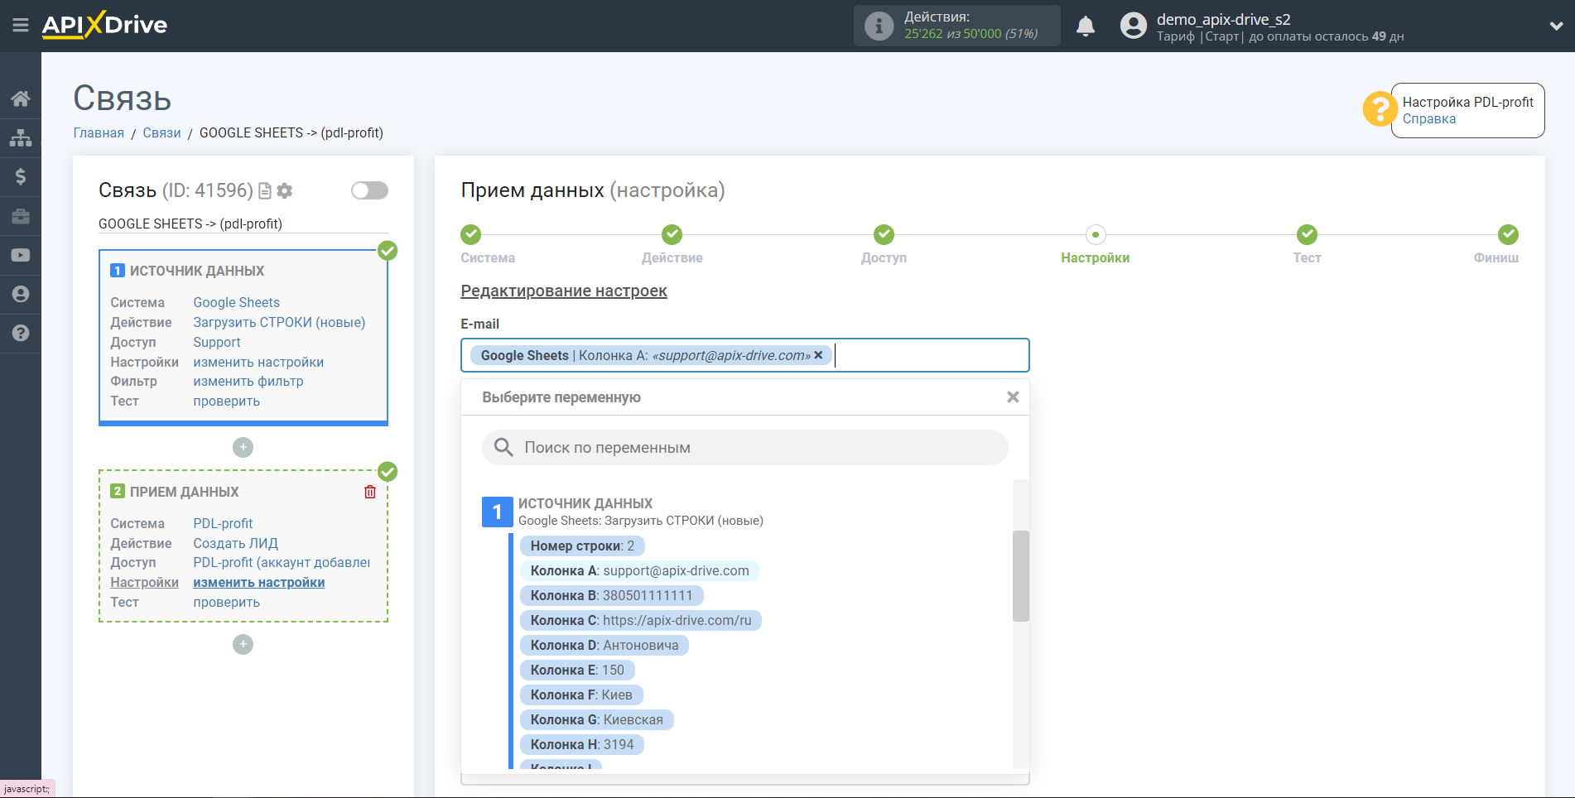Add a block between source and receiver

point(243,447)
